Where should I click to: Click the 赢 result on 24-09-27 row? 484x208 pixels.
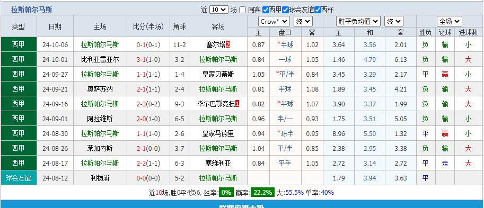tap(445, 74)
